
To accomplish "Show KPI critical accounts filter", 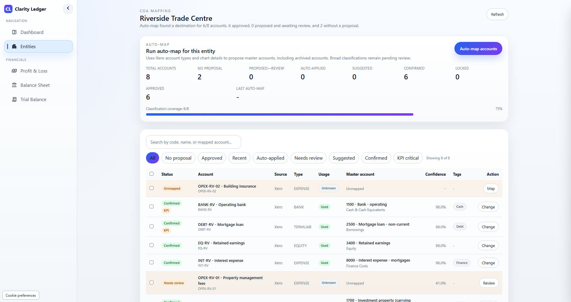I will pos(408,158).
